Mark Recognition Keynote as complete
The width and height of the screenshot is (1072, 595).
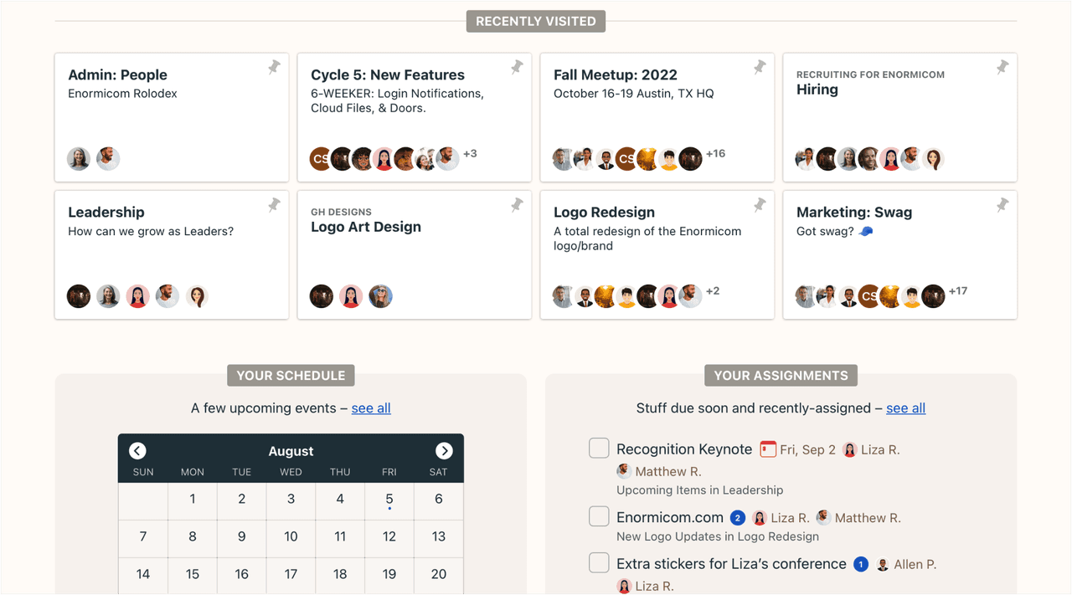point(599,448)
